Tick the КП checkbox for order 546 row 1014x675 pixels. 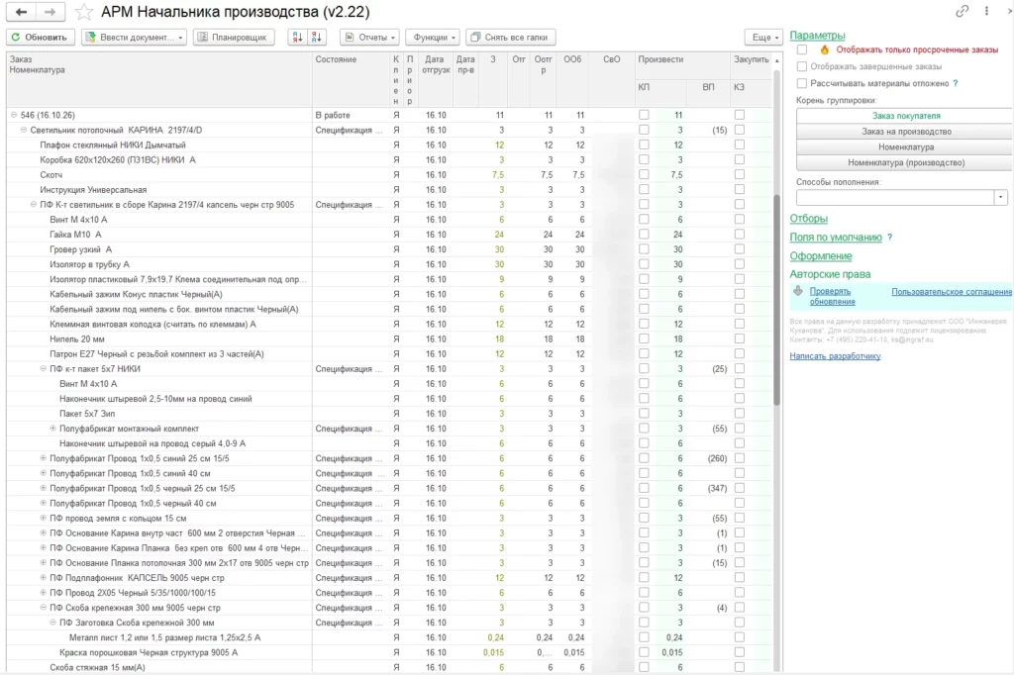click(x=644, y=115)
